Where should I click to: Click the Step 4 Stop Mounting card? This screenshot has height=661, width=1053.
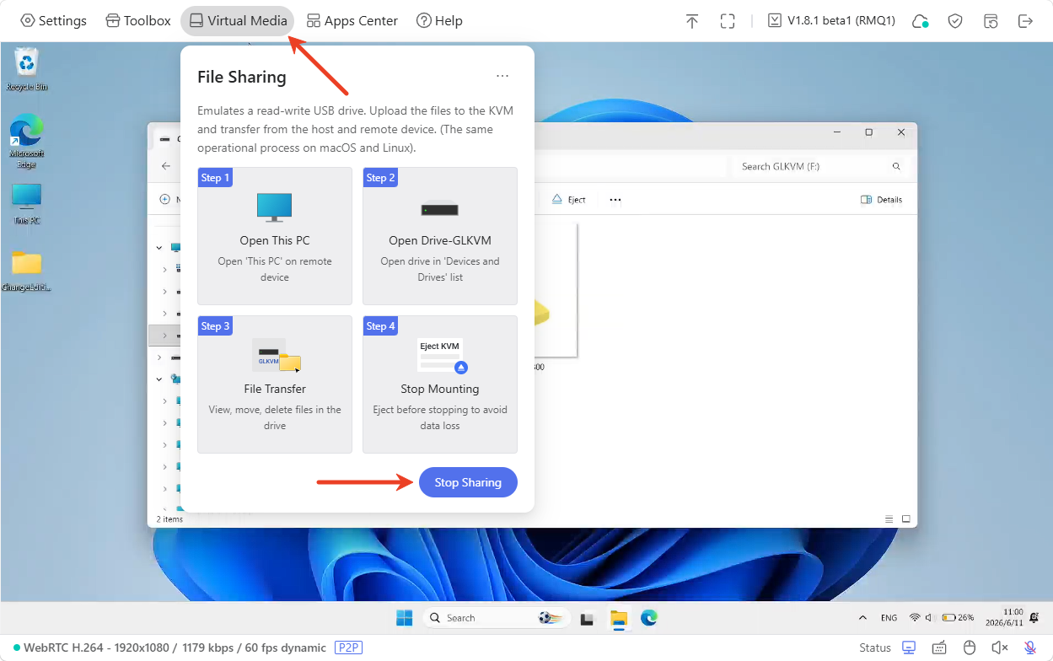point(440,384)
